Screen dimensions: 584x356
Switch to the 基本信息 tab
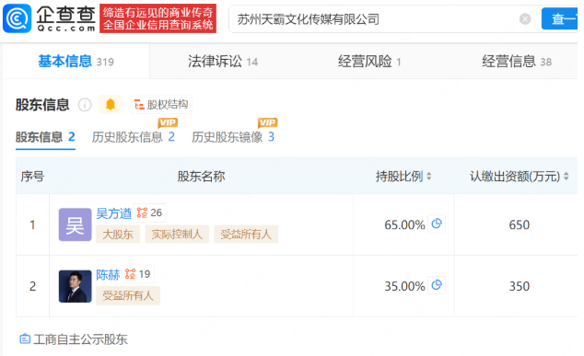click(x=76, y=61)
